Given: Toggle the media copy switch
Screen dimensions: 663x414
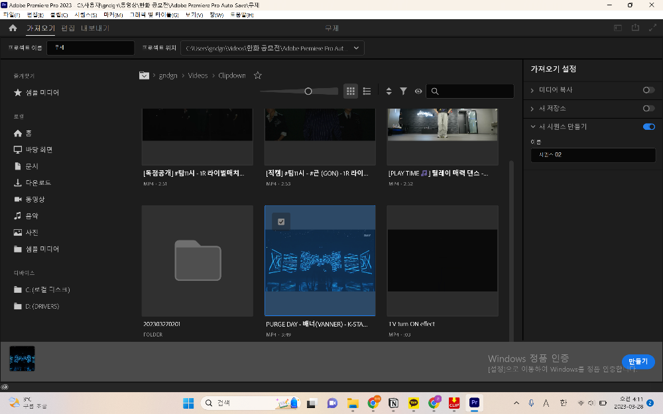Looking at the screenshot, I should coord(648,90).
